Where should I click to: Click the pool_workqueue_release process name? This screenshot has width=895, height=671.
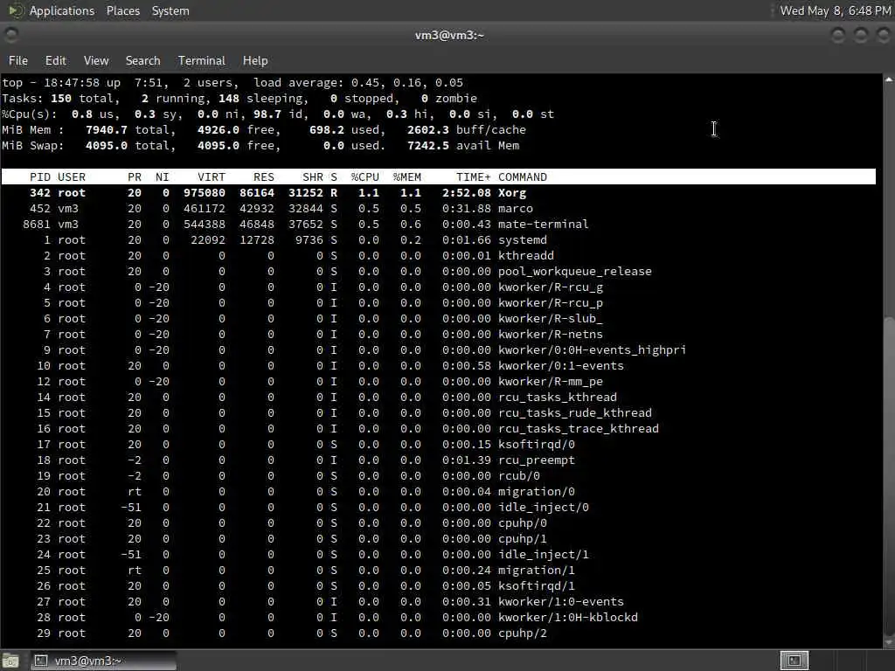575,272
